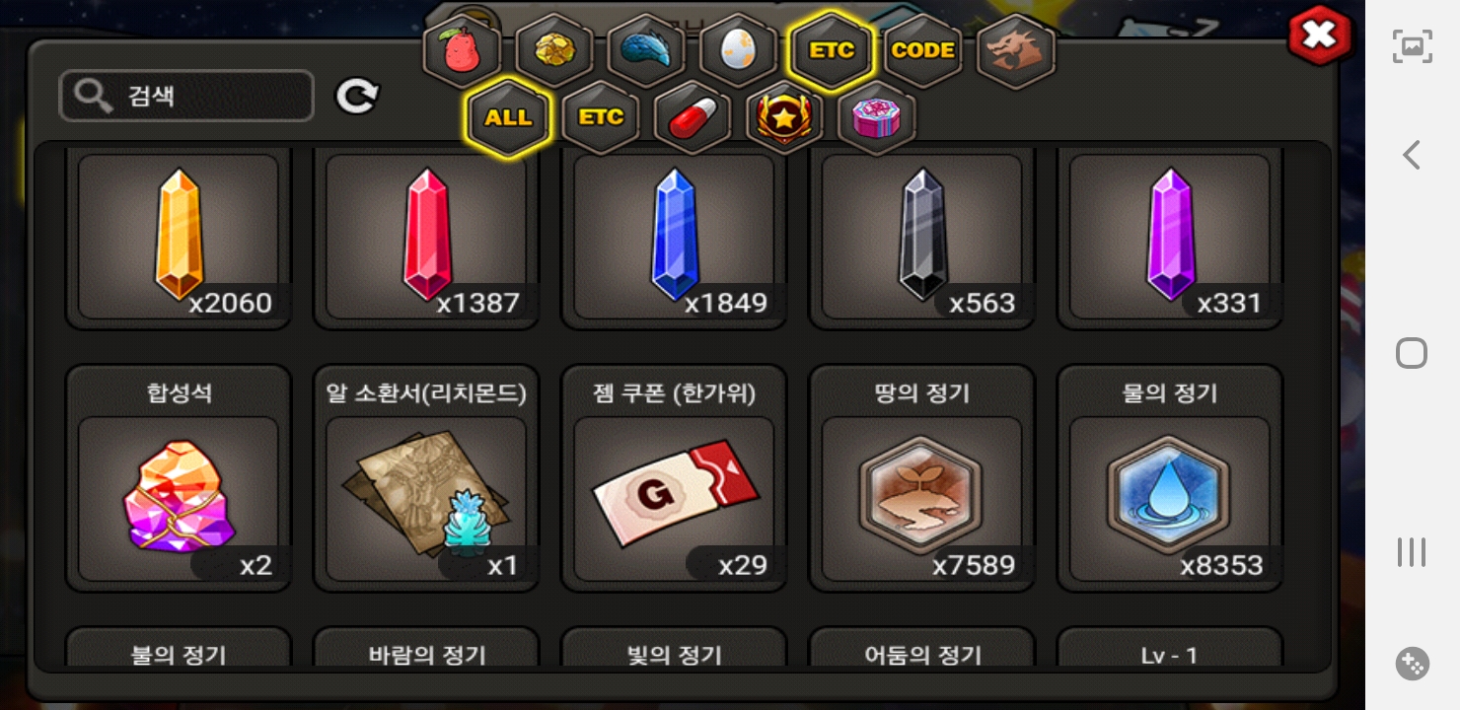Select the dragon head category tab

coord(1016,51)
